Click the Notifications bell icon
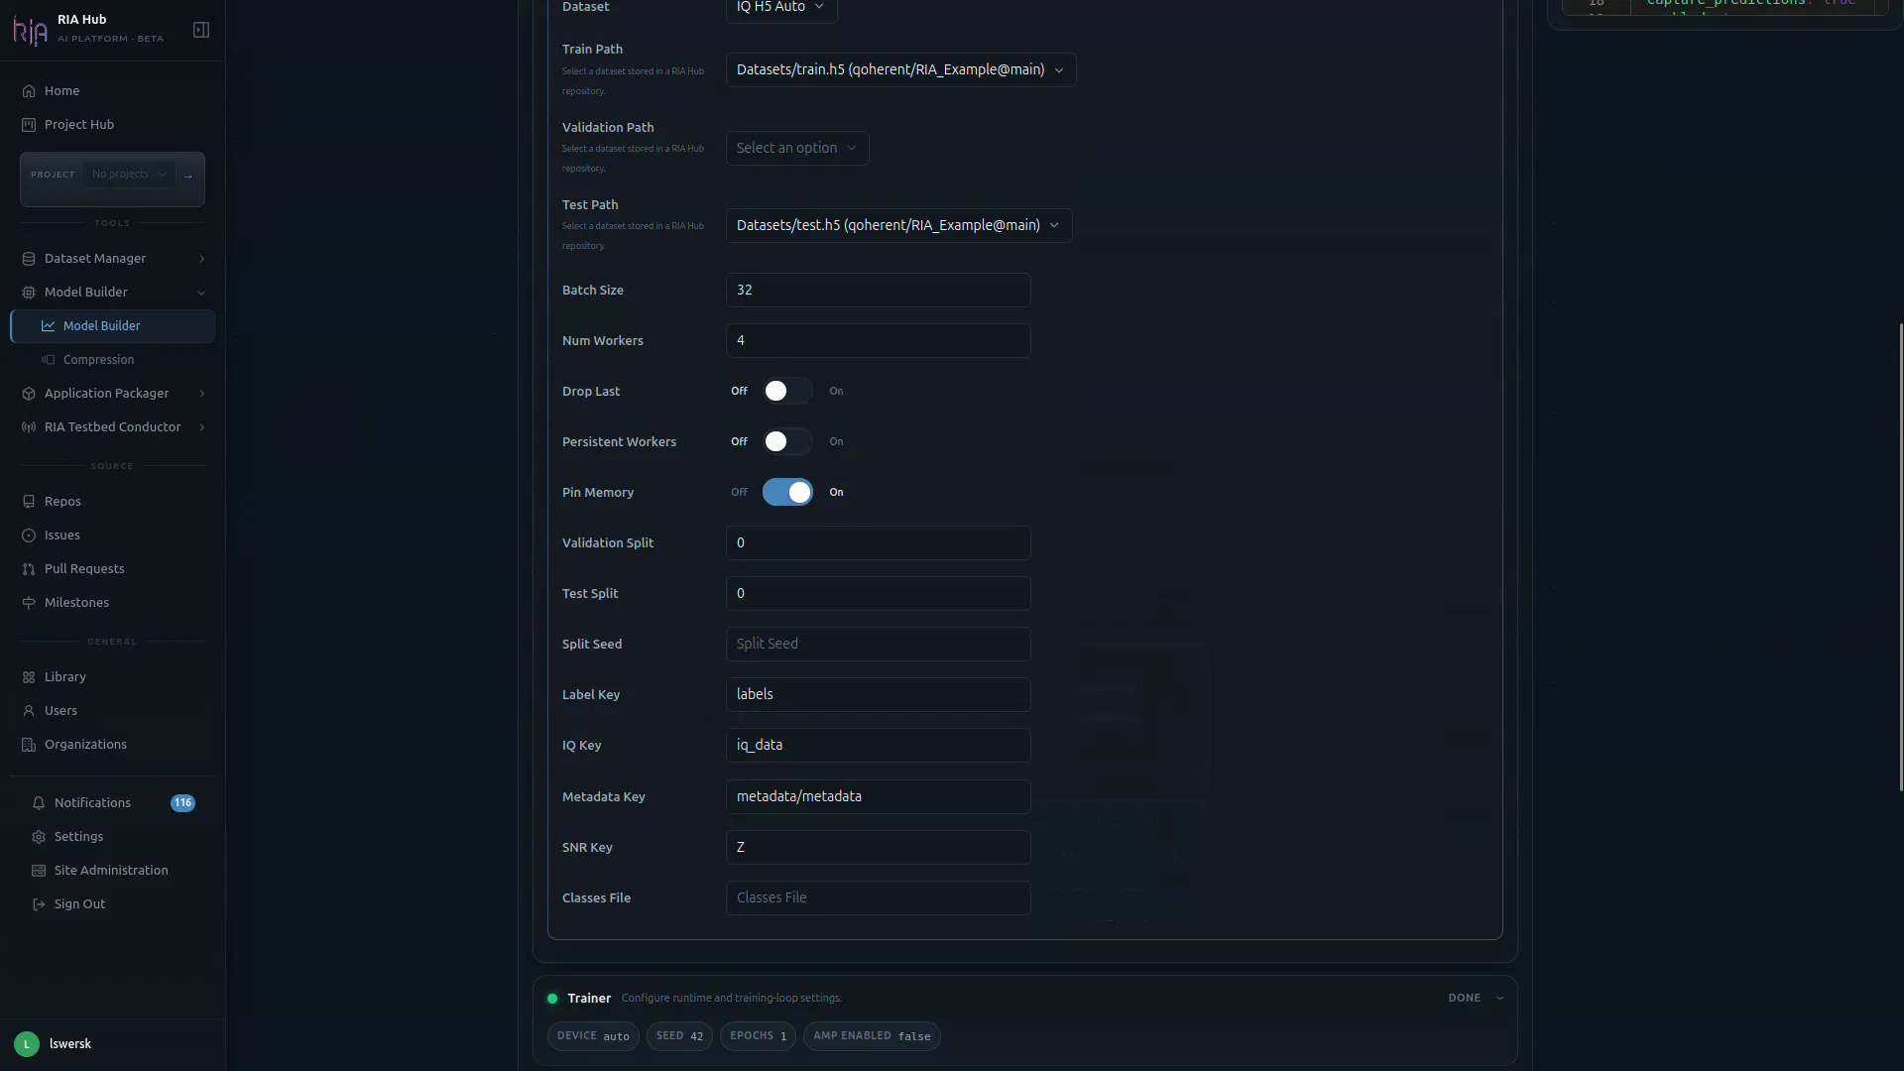Screen dimensions: 1904x1071 point(39,803)
